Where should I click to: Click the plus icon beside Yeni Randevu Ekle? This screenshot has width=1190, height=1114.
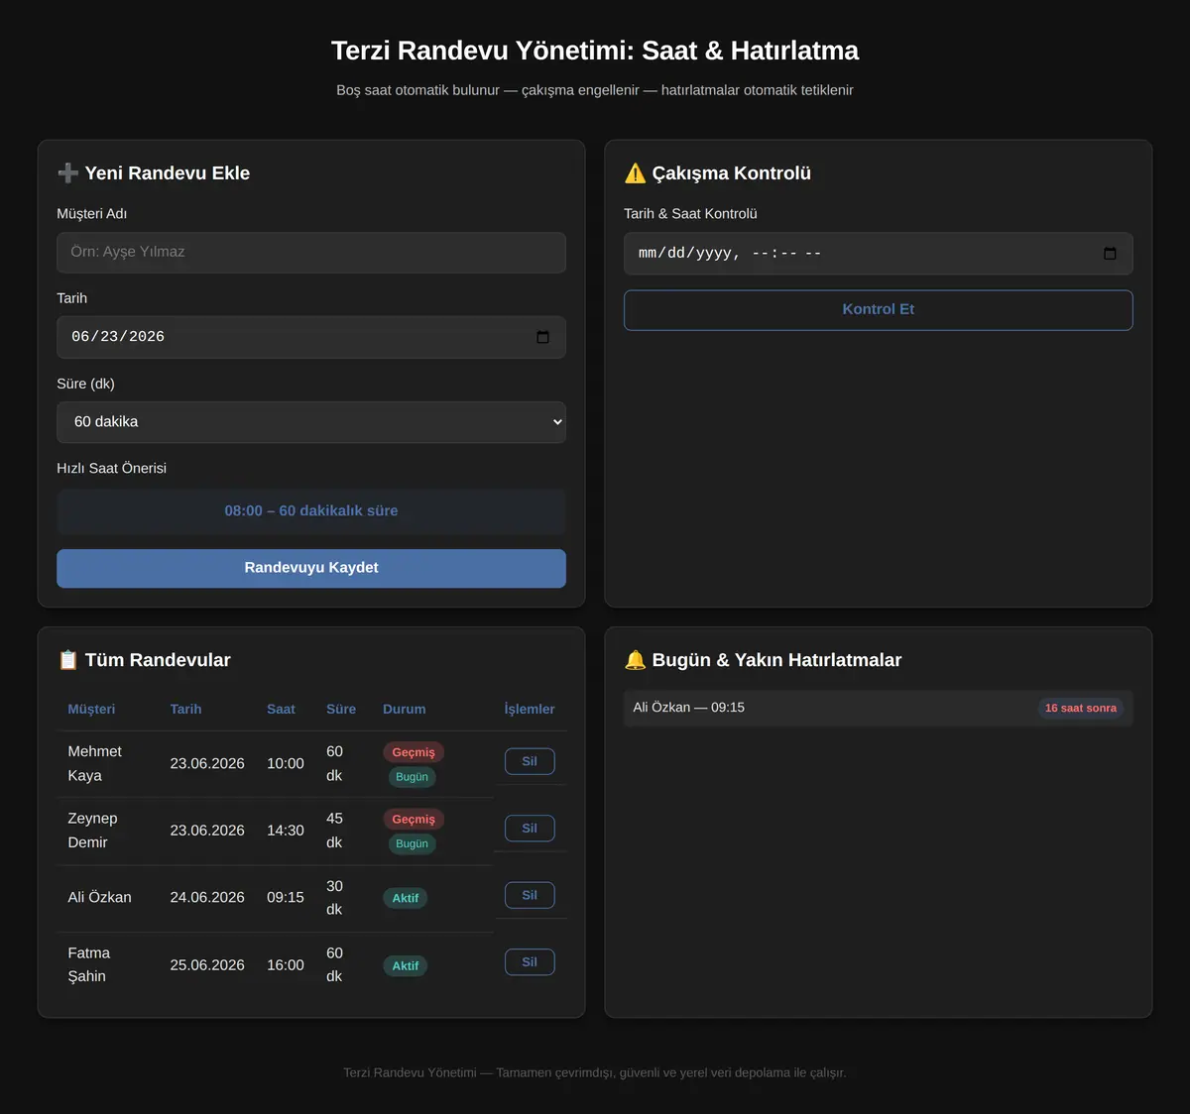pos(67,173)
